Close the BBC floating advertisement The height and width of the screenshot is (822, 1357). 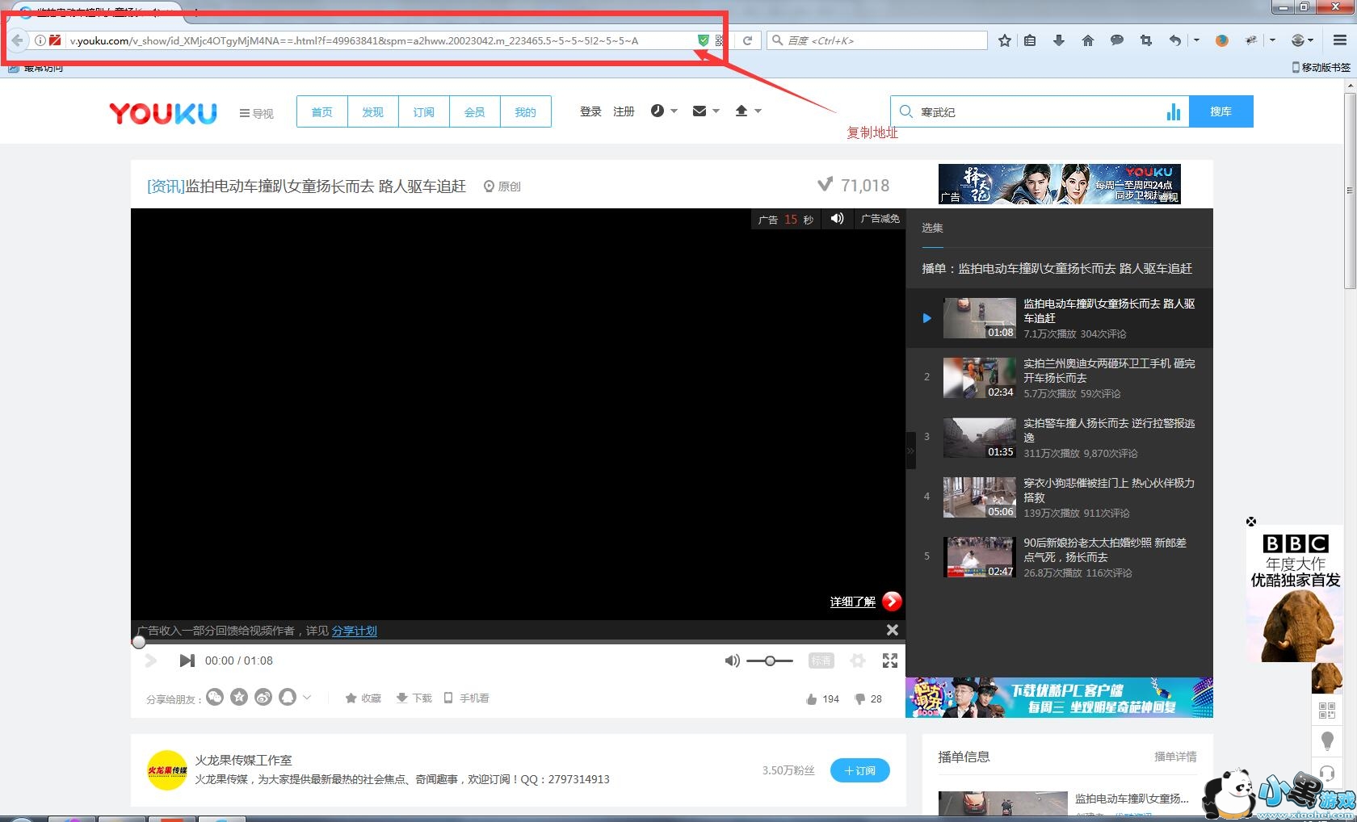click(x=1251, y=522)
